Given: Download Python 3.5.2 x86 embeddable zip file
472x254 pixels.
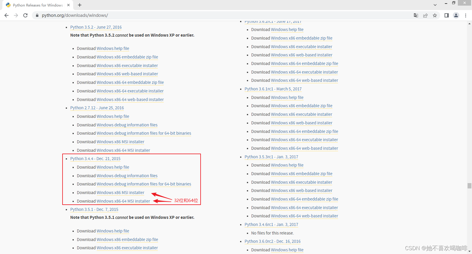Looking at the screenshot, I should (x=127, y=57).
